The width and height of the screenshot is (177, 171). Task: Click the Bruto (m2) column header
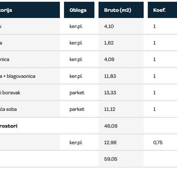(x=118, y=10)
